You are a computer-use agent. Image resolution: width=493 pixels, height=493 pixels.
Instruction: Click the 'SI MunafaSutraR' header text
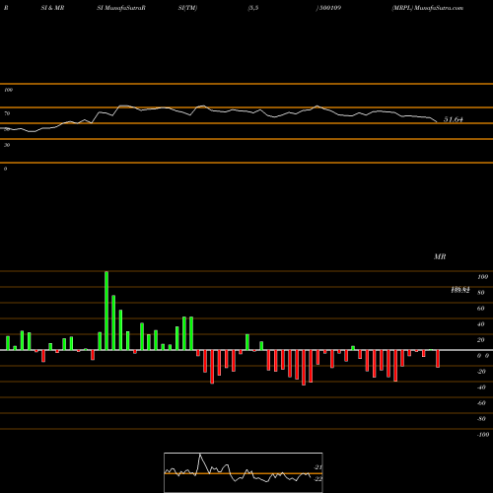tap(121, 8)
